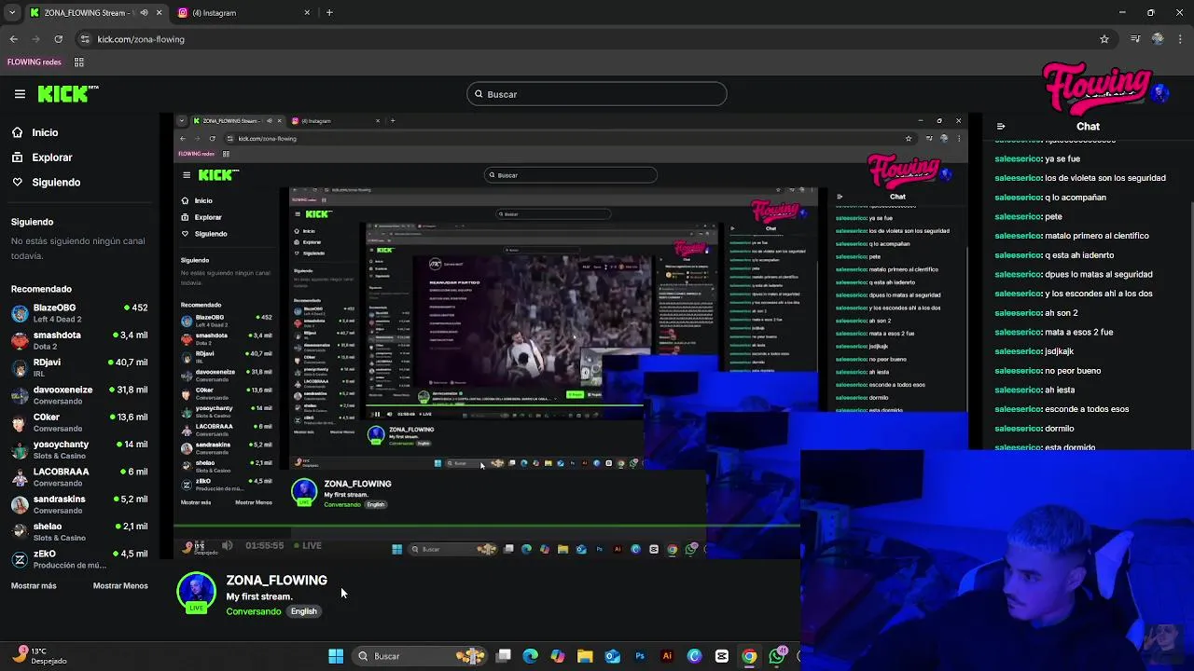Open a new Chrome tab

329,13
